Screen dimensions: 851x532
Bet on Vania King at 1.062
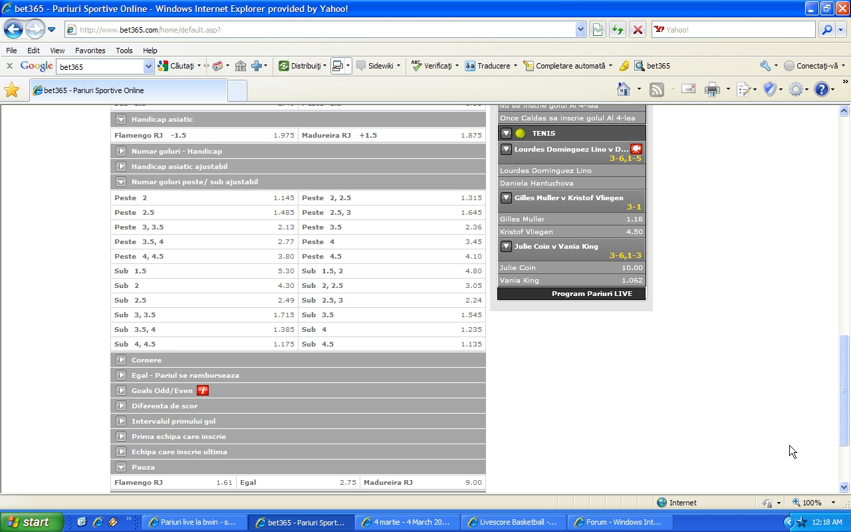coord(572,280)
